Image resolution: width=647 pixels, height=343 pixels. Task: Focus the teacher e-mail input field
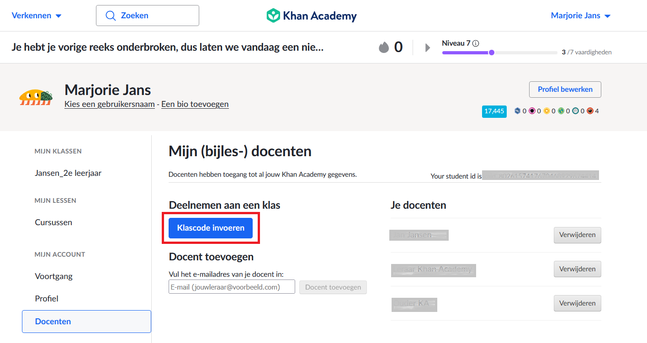pyautogui.click(x=232, y=287)
